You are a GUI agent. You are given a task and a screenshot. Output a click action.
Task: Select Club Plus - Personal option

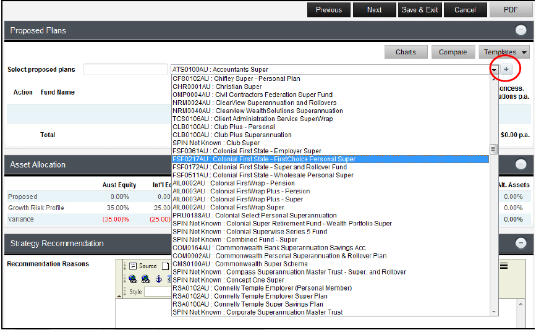330,127
